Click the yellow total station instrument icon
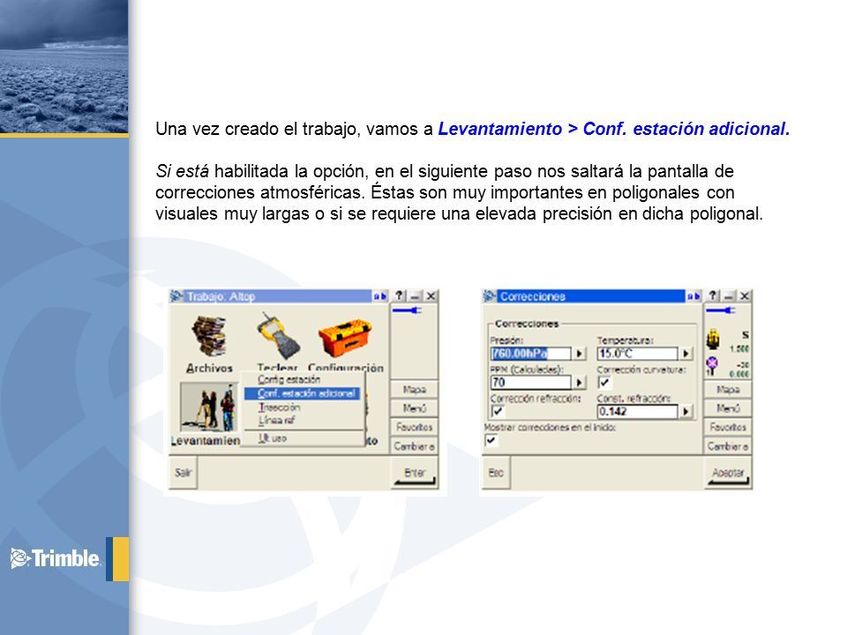This screenshot has width=847, height=635. pyautogui.click(x=713, y=339)
